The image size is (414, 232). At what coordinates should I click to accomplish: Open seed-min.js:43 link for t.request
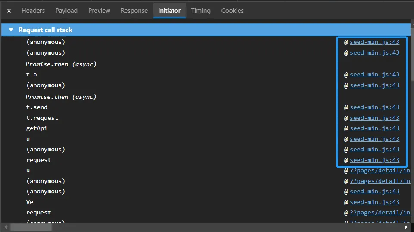[374, 118]
